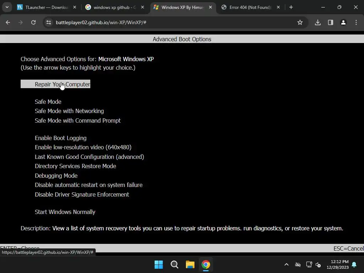Click the muted volume tray icon
Screen dimensions: 364x273
tap(318, 264)
